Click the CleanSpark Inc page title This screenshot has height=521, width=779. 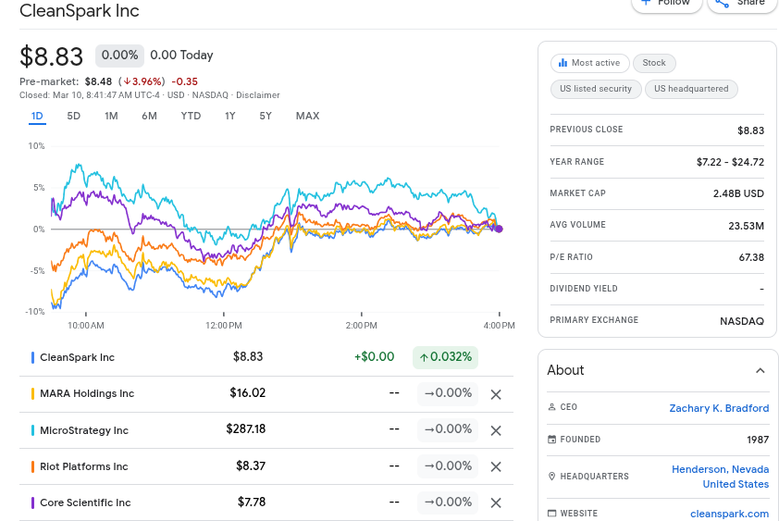pos(79,10)
